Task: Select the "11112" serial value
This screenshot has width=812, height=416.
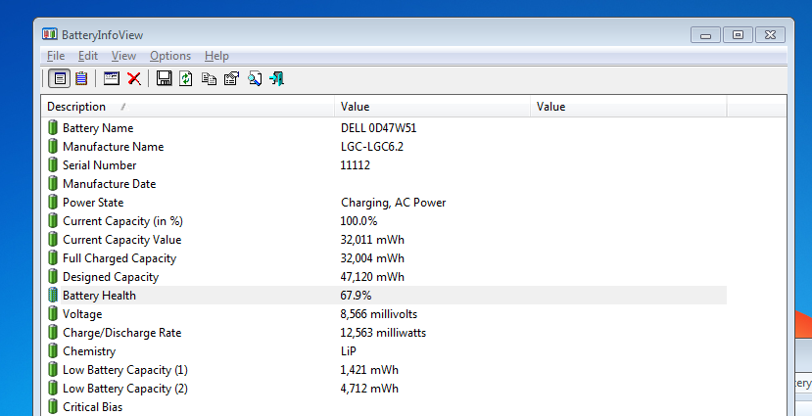Action: point(356,165)
